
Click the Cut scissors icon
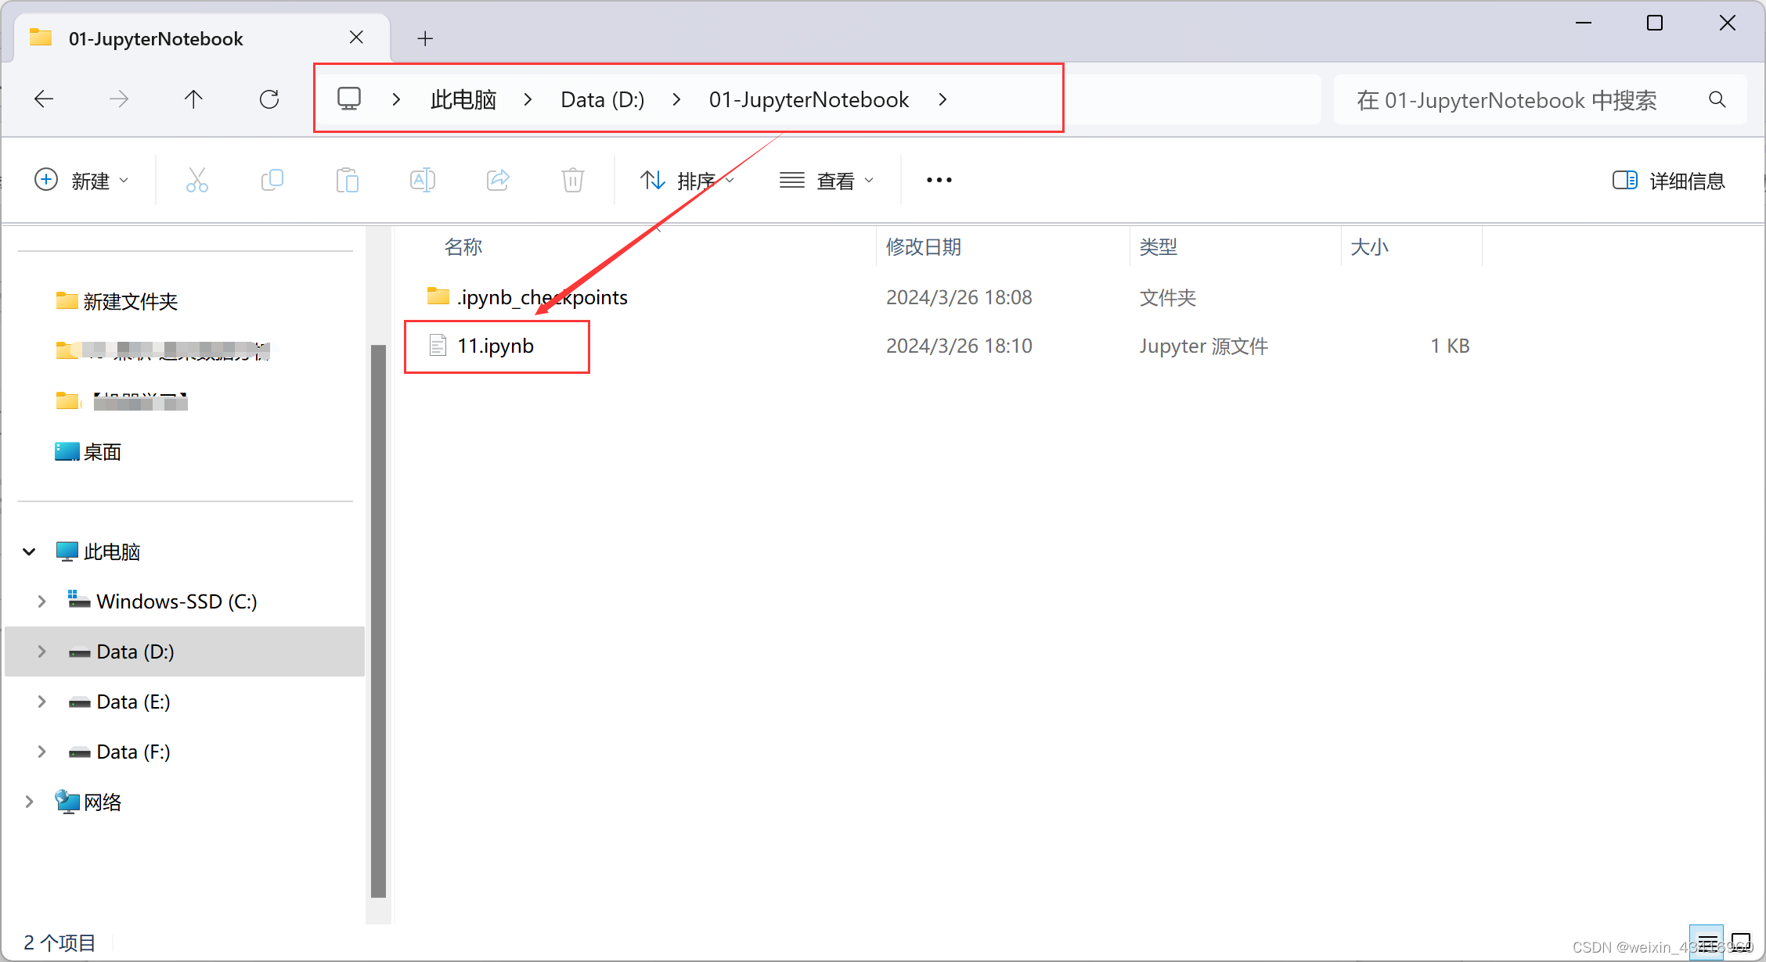click(197, 181)
